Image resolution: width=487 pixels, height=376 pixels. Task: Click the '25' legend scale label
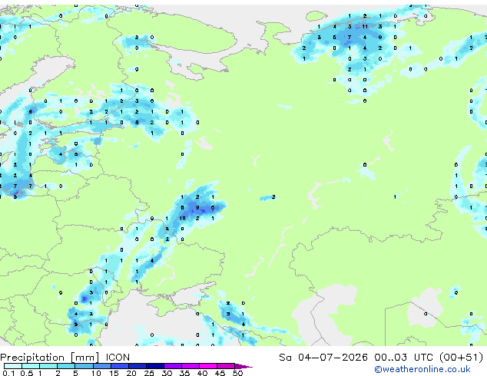149,373
